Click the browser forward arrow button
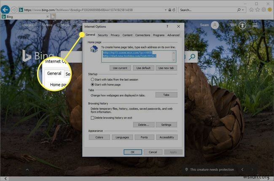The width and height of the screenshot is (274, 181). (14, 10)
